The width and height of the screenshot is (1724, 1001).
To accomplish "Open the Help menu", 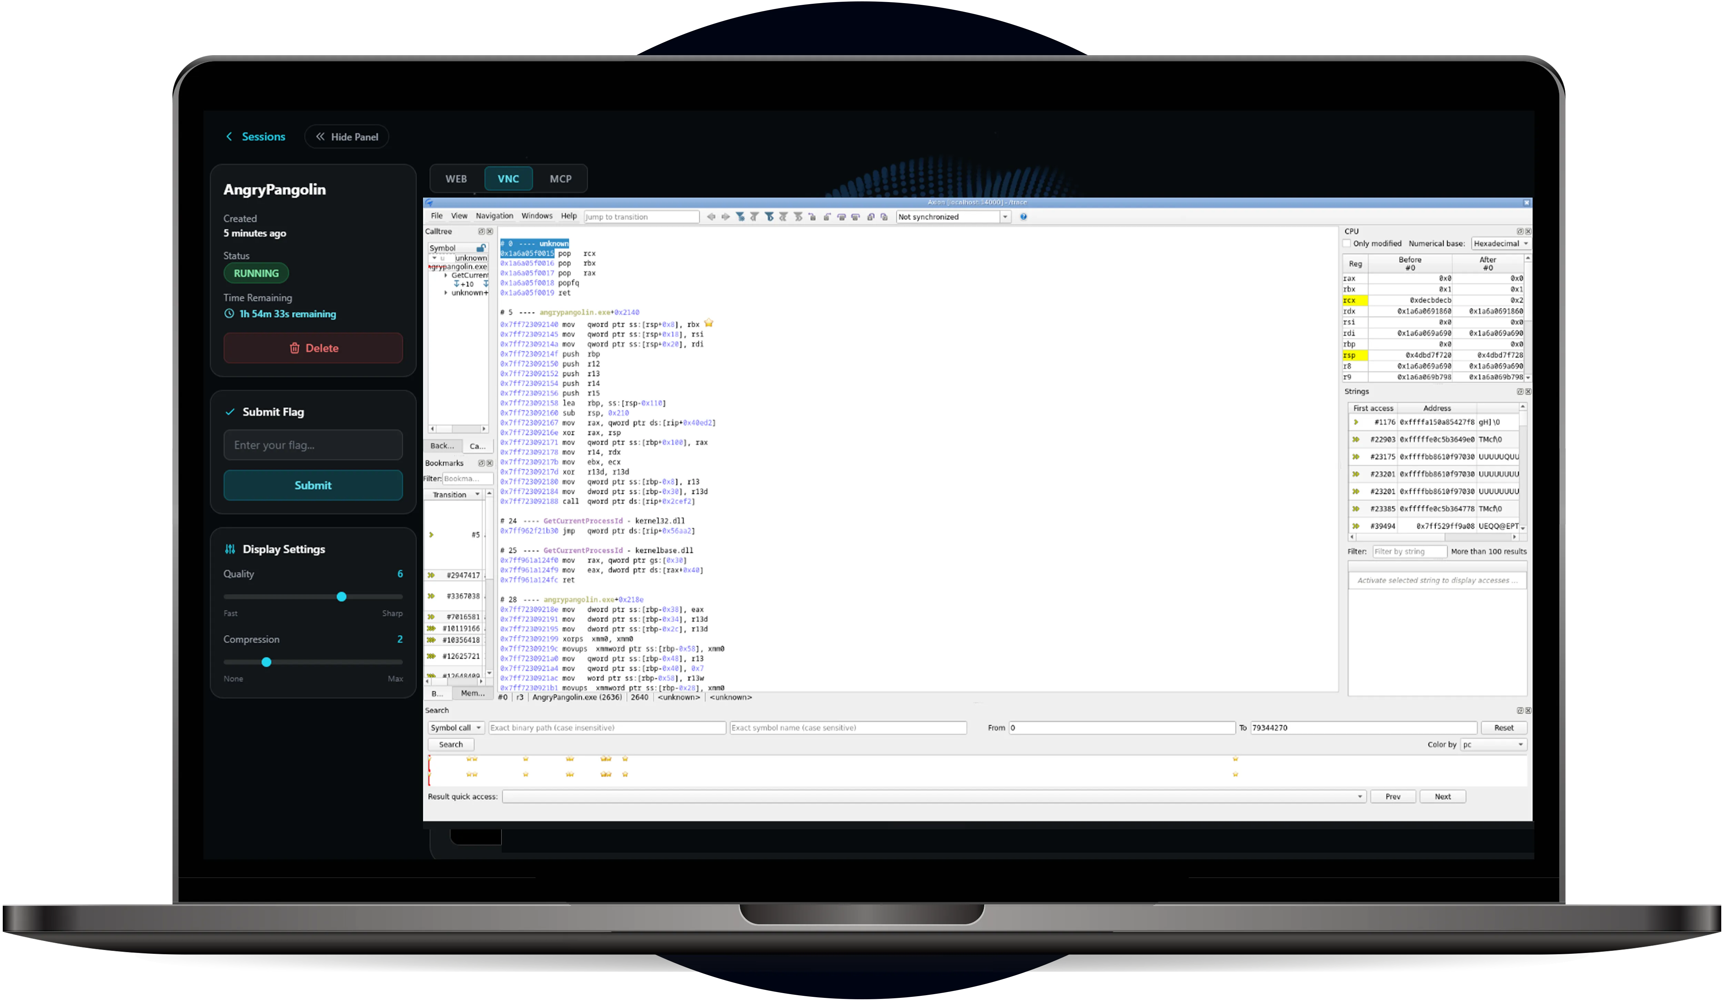I will [x=569, y=216].
